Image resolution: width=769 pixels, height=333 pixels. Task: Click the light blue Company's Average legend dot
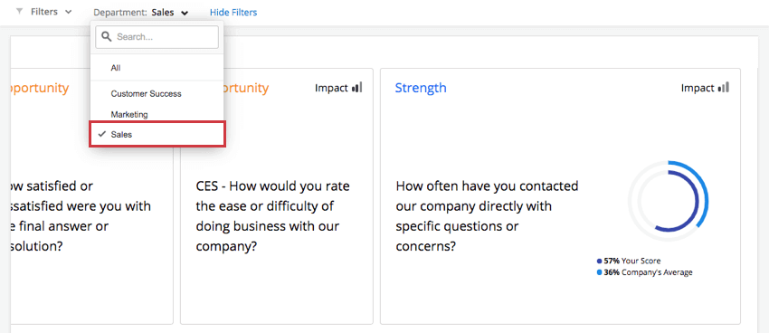[x=599, y=272]
